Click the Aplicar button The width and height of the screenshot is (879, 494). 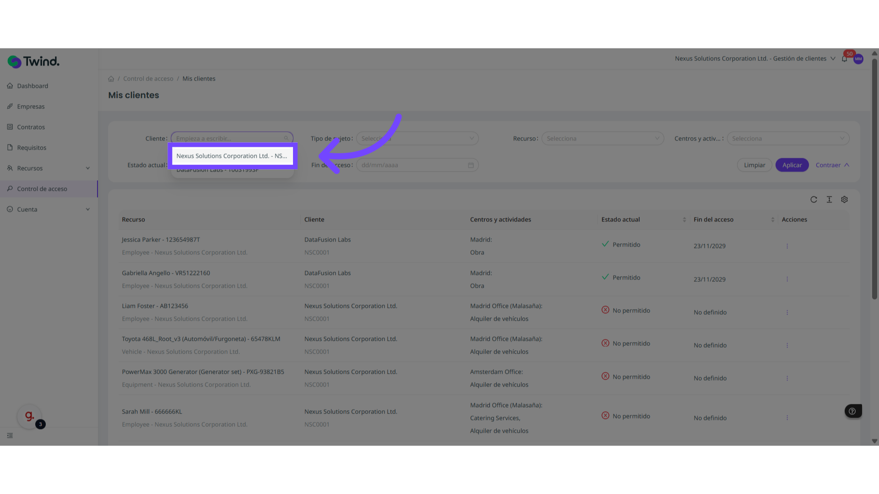[792, 165]
